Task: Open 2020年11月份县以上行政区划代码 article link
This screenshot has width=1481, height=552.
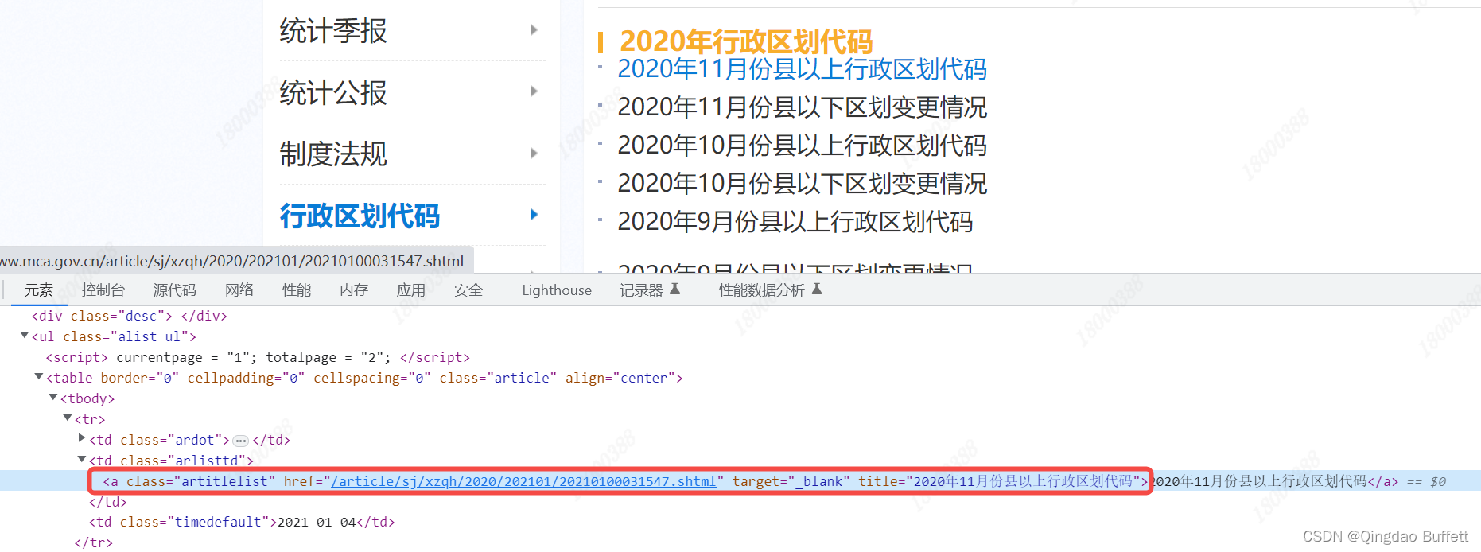Action: [802, 69]
